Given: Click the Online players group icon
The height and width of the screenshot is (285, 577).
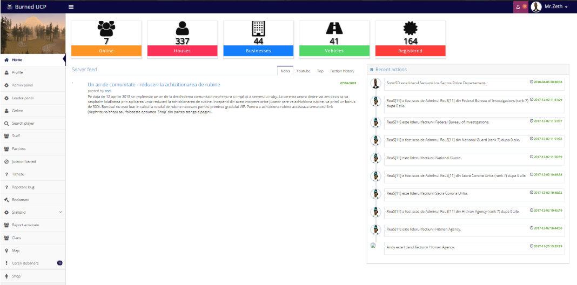Looking at the screenshot, I should [x=106, y=28].
